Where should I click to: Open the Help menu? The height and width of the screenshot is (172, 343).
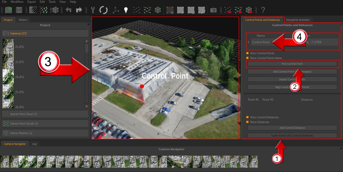tap(73, 2)
